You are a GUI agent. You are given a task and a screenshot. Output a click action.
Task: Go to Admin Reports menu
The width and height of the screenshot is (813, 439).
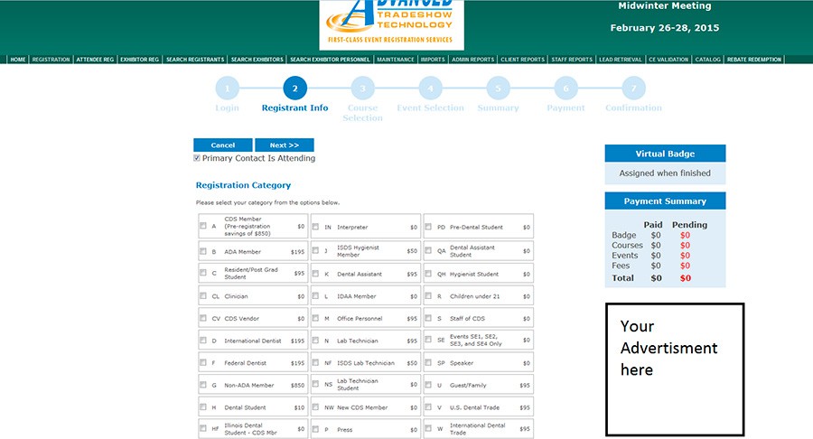click(472, 60)
